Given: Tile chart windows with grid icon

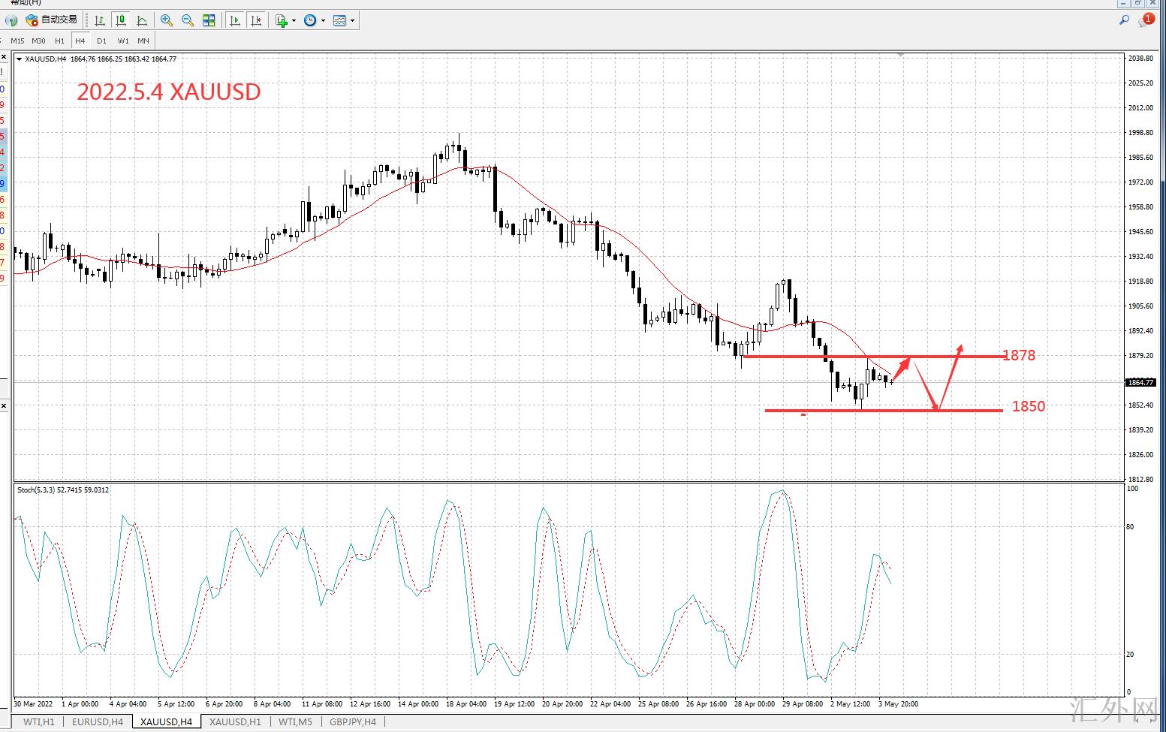Looking at the screenshot, I should tap(209, 20).
